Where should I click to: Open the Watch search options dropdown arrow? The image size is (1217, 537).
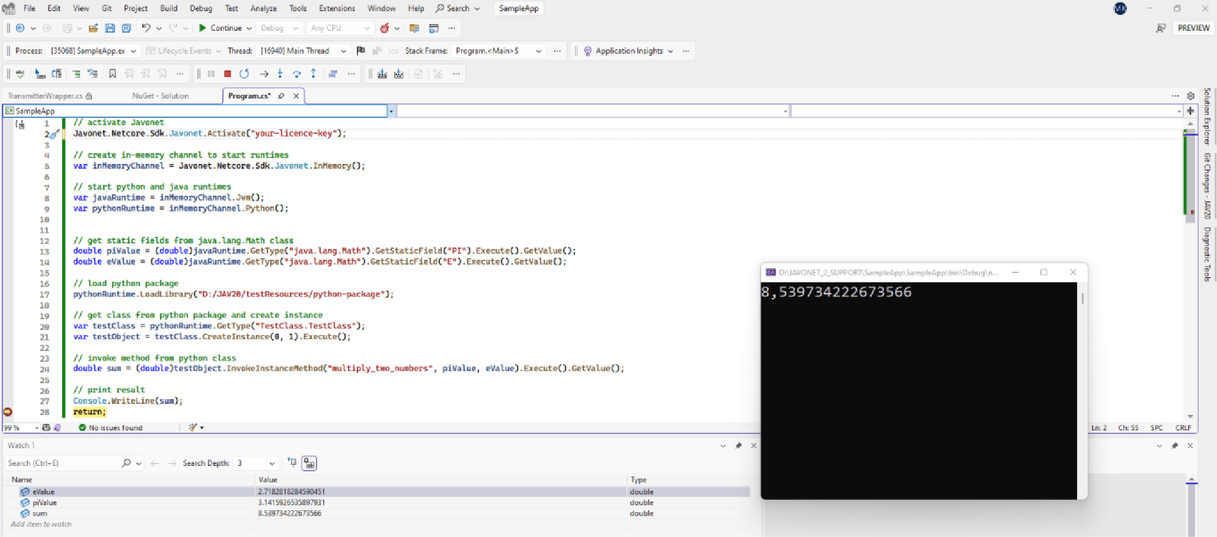[139, 463]
